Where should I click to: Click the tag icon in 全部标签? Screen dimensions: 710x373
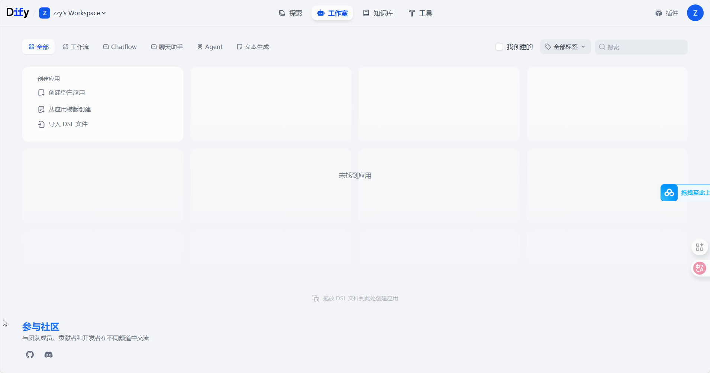click(x=548, y=47)
